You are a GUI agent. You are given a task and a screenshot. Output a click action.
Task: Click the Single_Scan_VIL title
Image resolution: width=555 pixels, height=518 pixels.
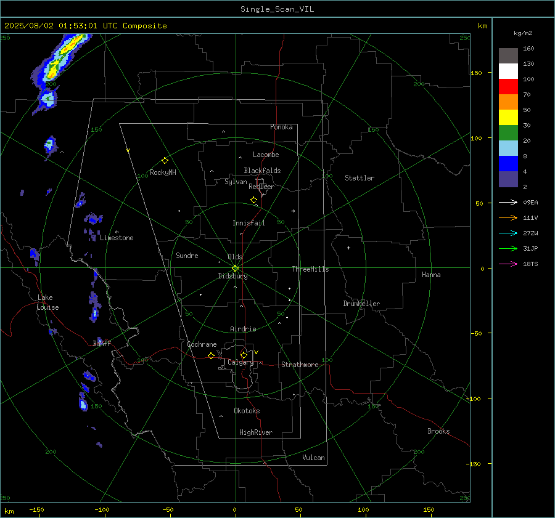click(277, 9)
